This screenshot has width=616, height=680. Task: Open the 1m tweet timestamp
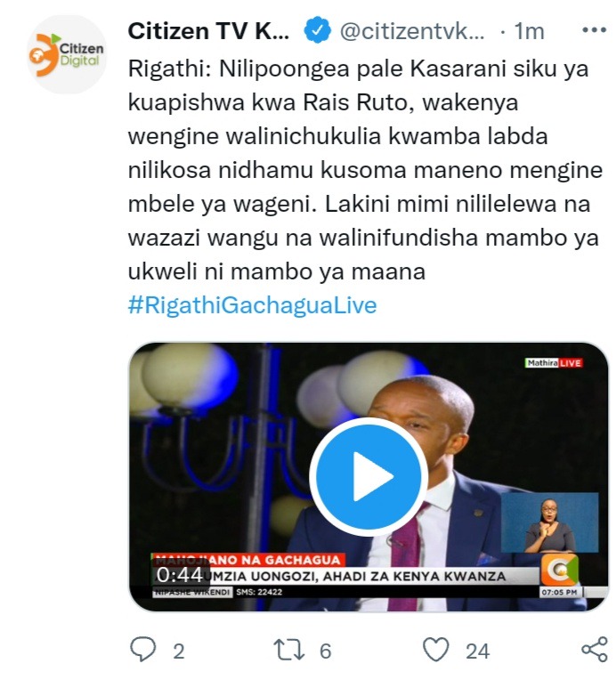pos(529,31)
